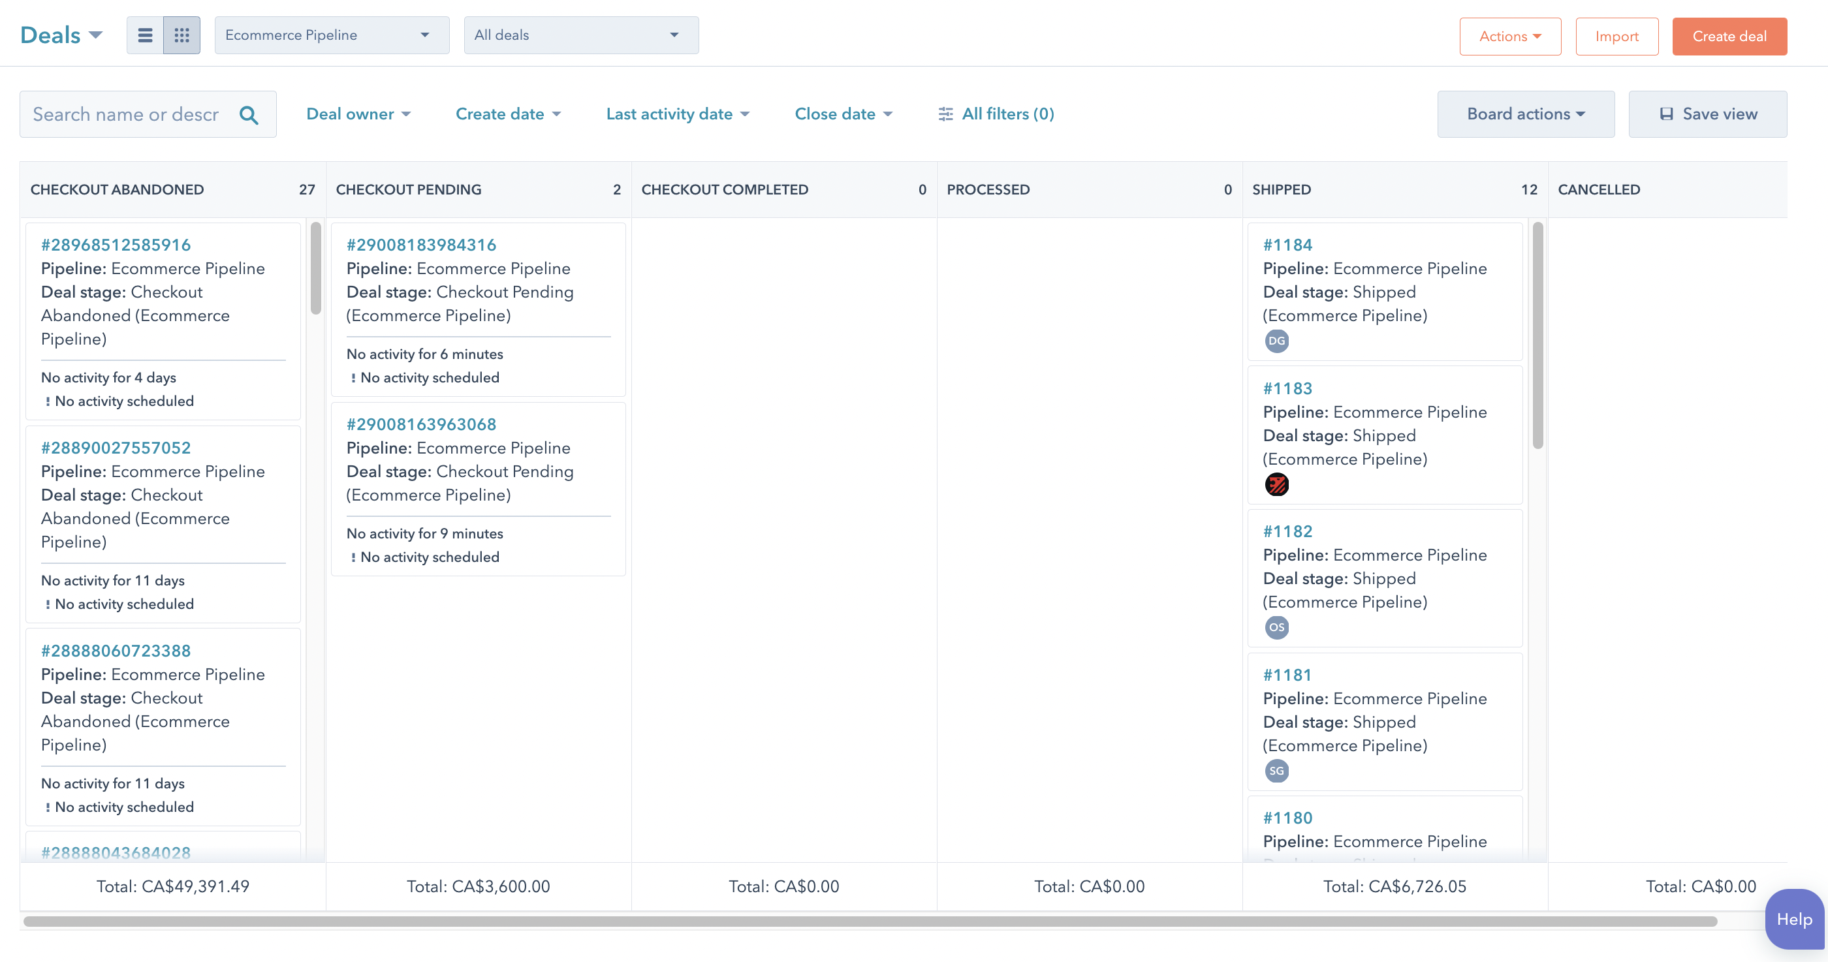The height and width of the screenshot is (962, 1828).
Task: Click red owner avatar on deal #1183
Action: click(x=1276, y=484)
